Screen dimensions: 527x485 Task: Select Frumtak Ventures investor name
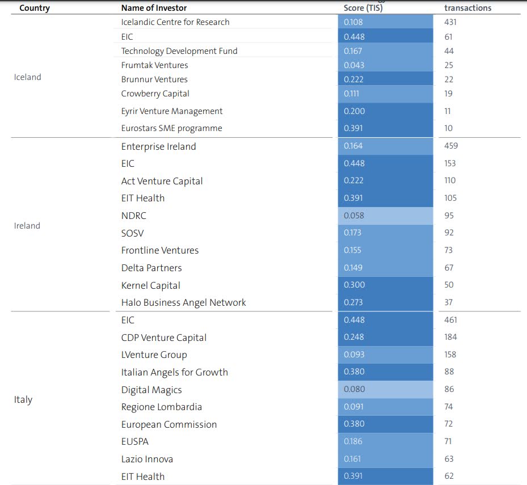pyautogui.click(x=155, y=65)
